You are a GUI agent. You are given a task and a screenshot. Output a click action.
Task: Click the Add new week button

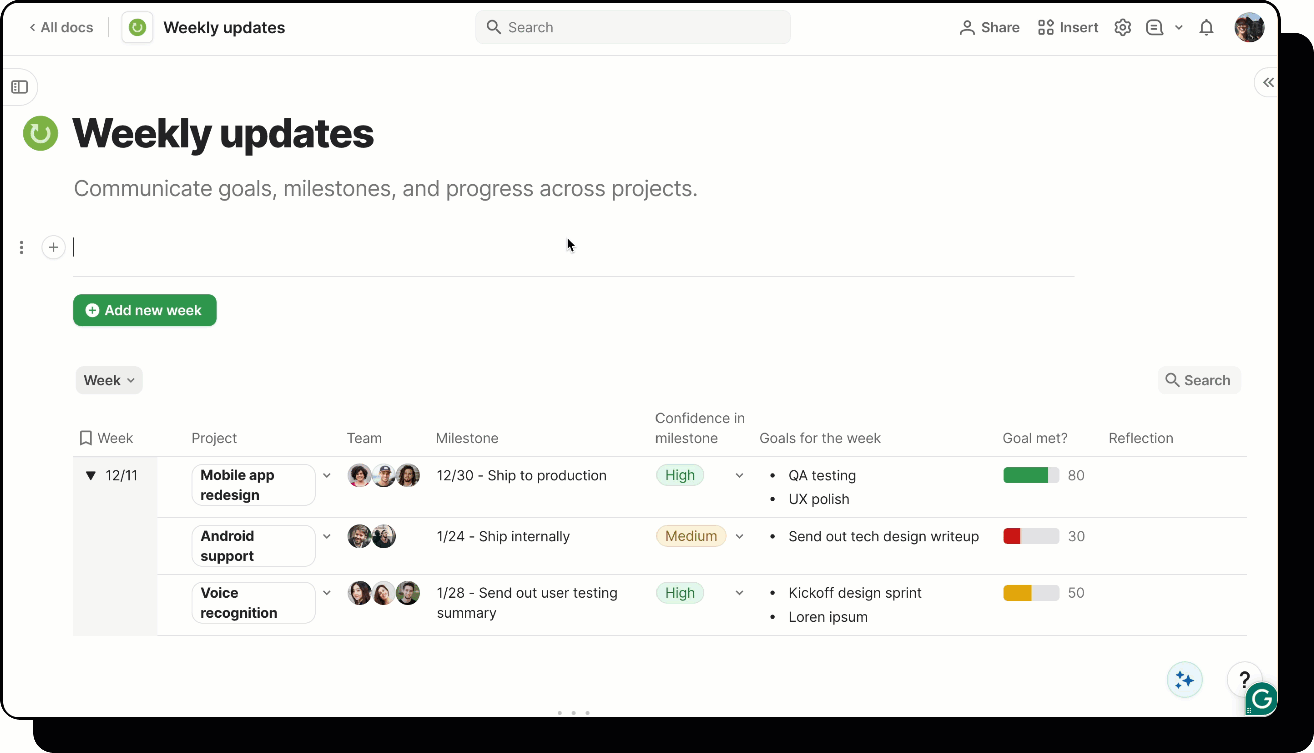click(145, 310)
